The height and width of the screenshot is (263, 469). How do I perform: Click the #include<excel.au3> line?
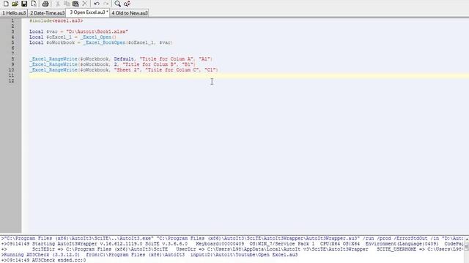pyautogui.click(x=56, y=21)
